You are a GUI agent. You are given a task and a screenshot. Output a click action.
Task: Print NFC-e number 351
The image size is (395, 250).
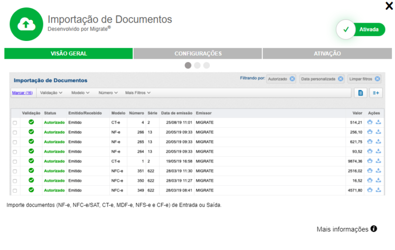(x=369, y=171)
